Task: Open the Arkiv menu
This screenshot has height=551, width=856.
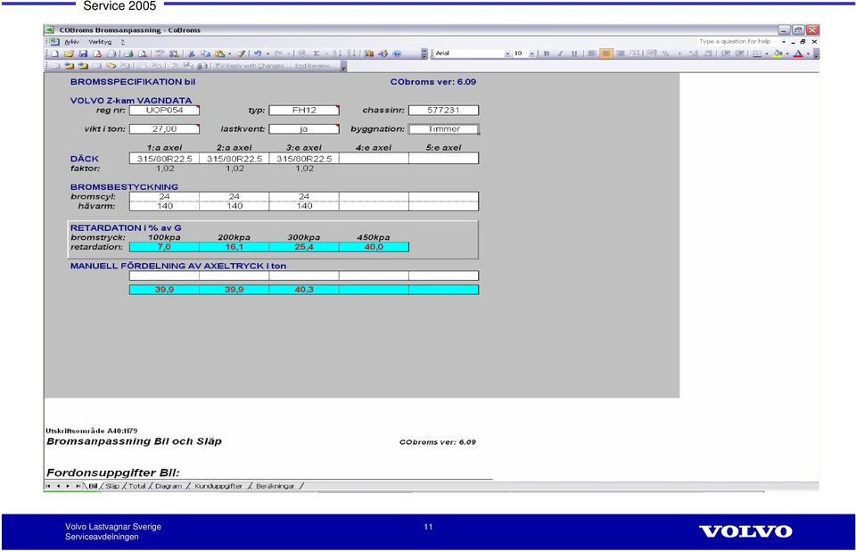Action: point(71,42)
